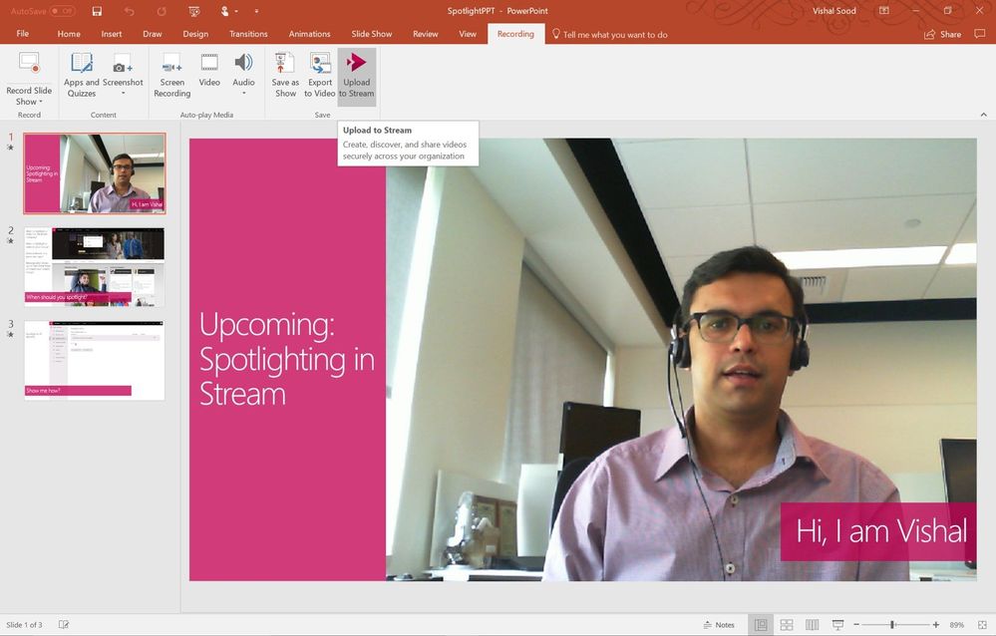This screenshot has width=996, height=636.
Task: Click the slide title Upcoming: Spotlighting in Stream
Action: (287, 359)
